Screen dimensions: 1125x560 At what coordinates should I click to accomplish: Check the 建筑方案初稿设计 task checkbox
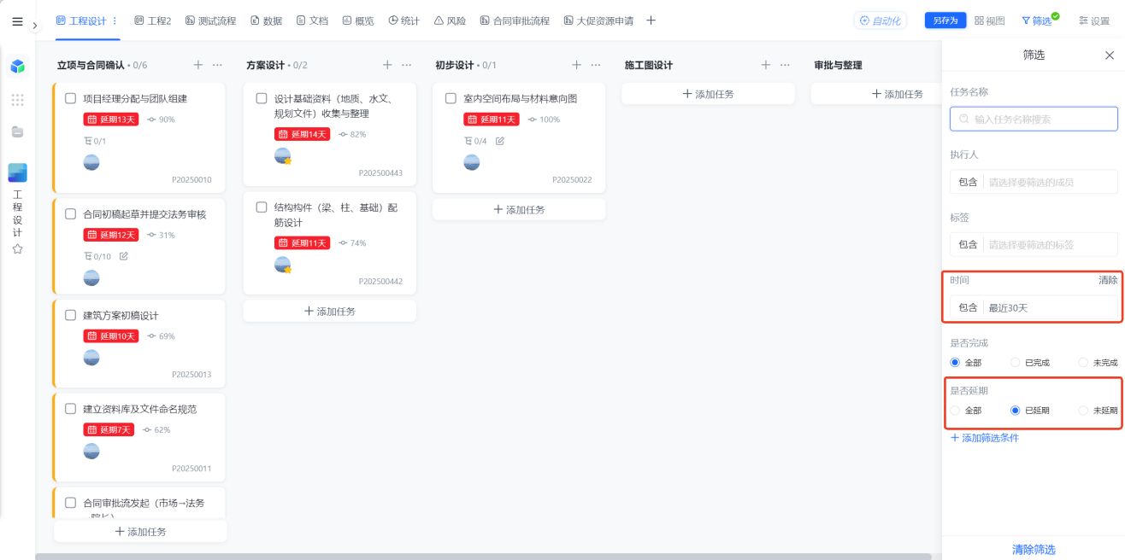71,315
